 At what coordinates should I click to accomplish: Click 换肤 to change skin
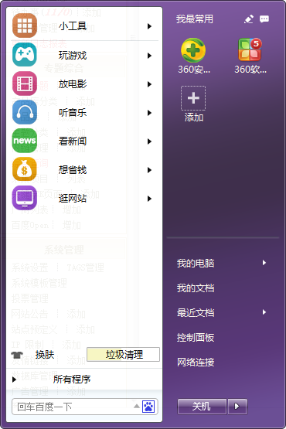[x=45, y=355]
